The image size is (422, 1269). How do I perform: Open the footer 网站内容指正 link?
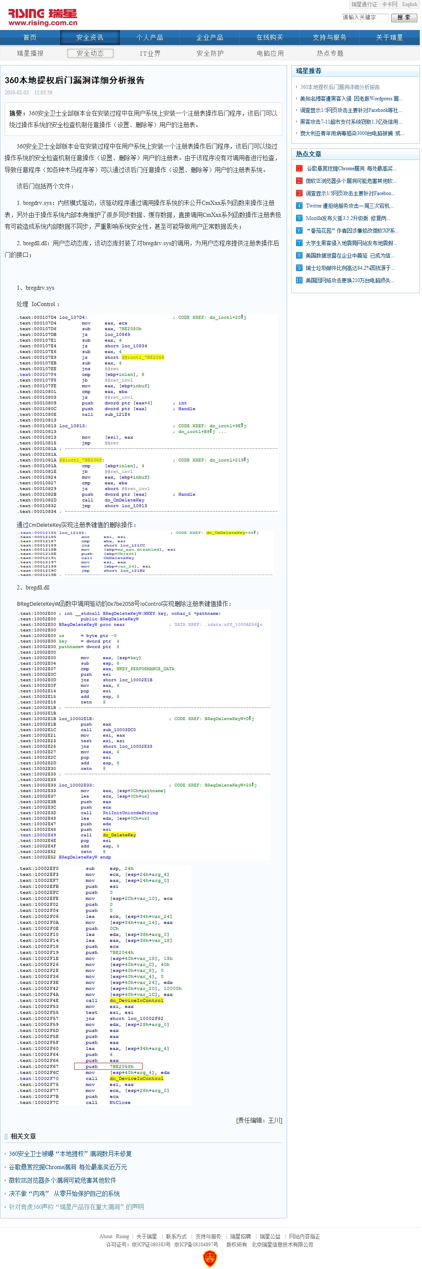click(x=304, y=1236)
